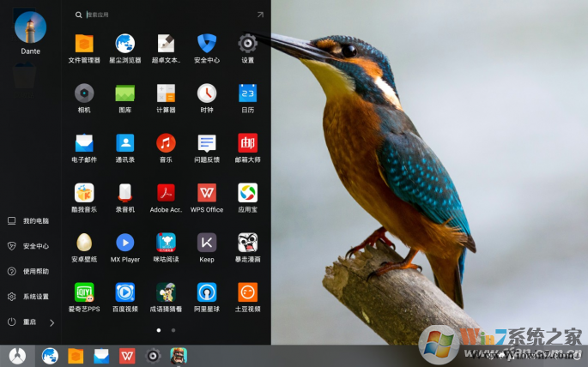Click the start menu button in taskbar

(17, 355)
